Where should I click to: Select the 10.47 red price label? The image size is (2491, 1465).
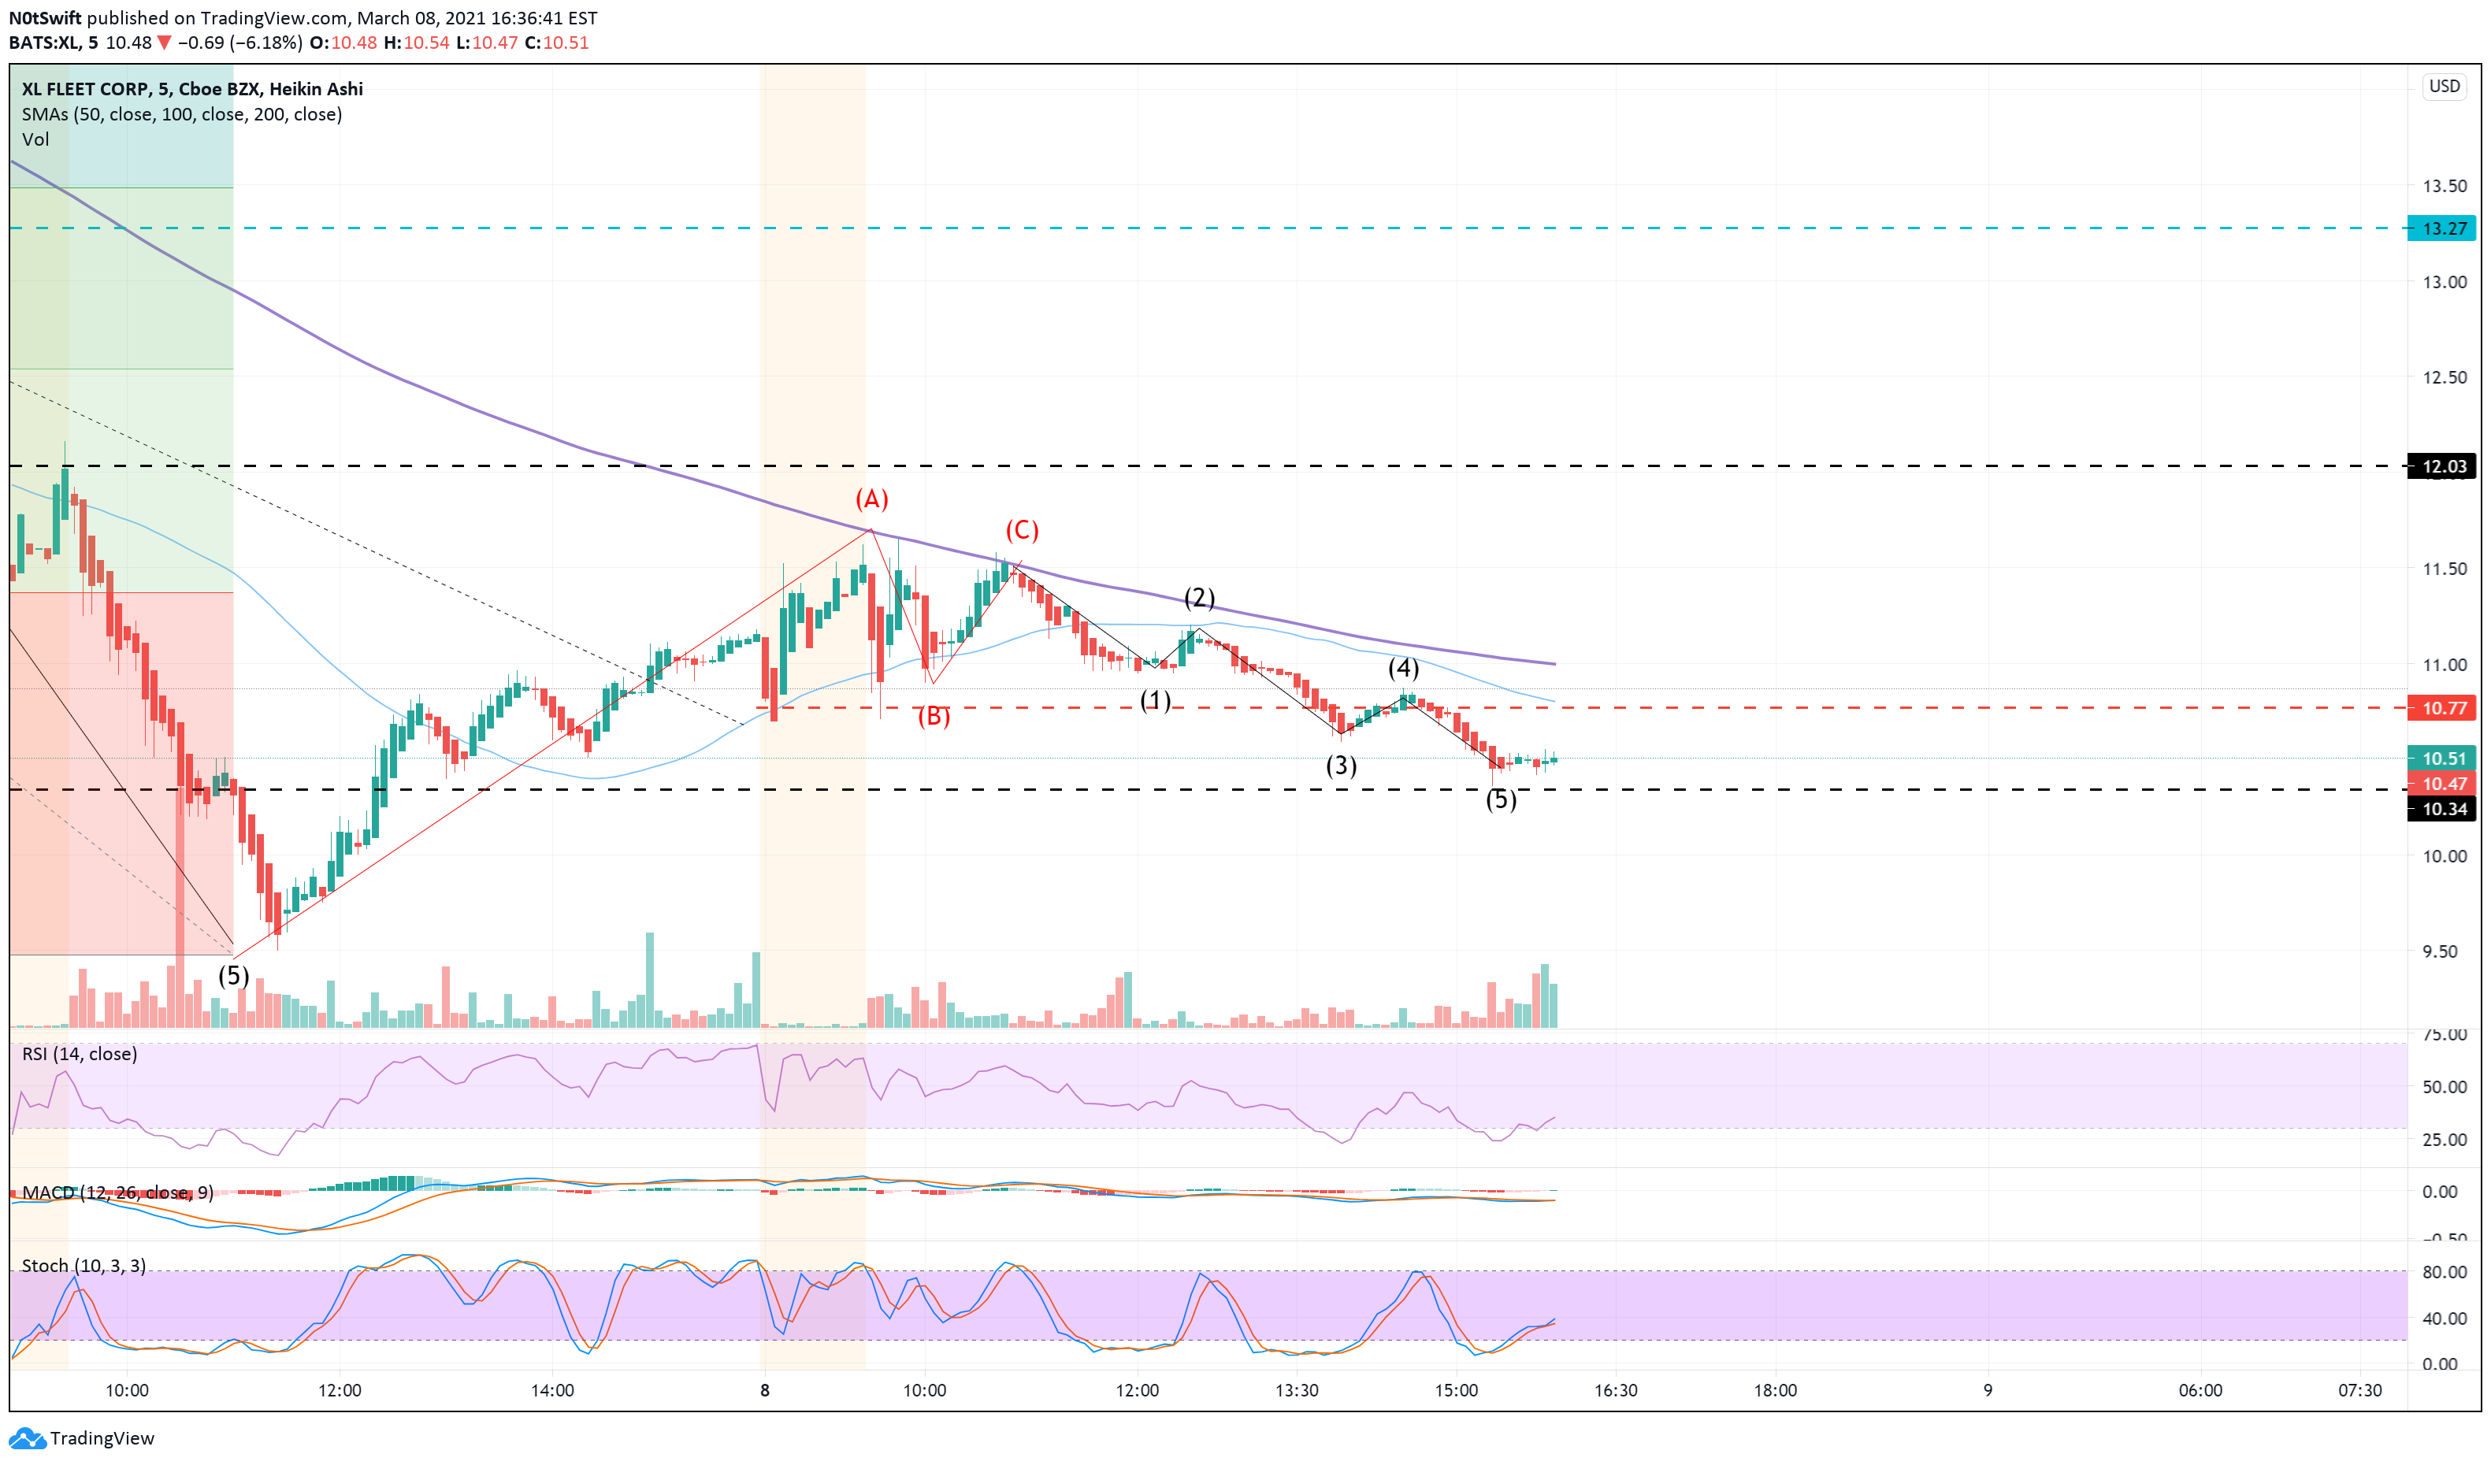(2443, 783)
